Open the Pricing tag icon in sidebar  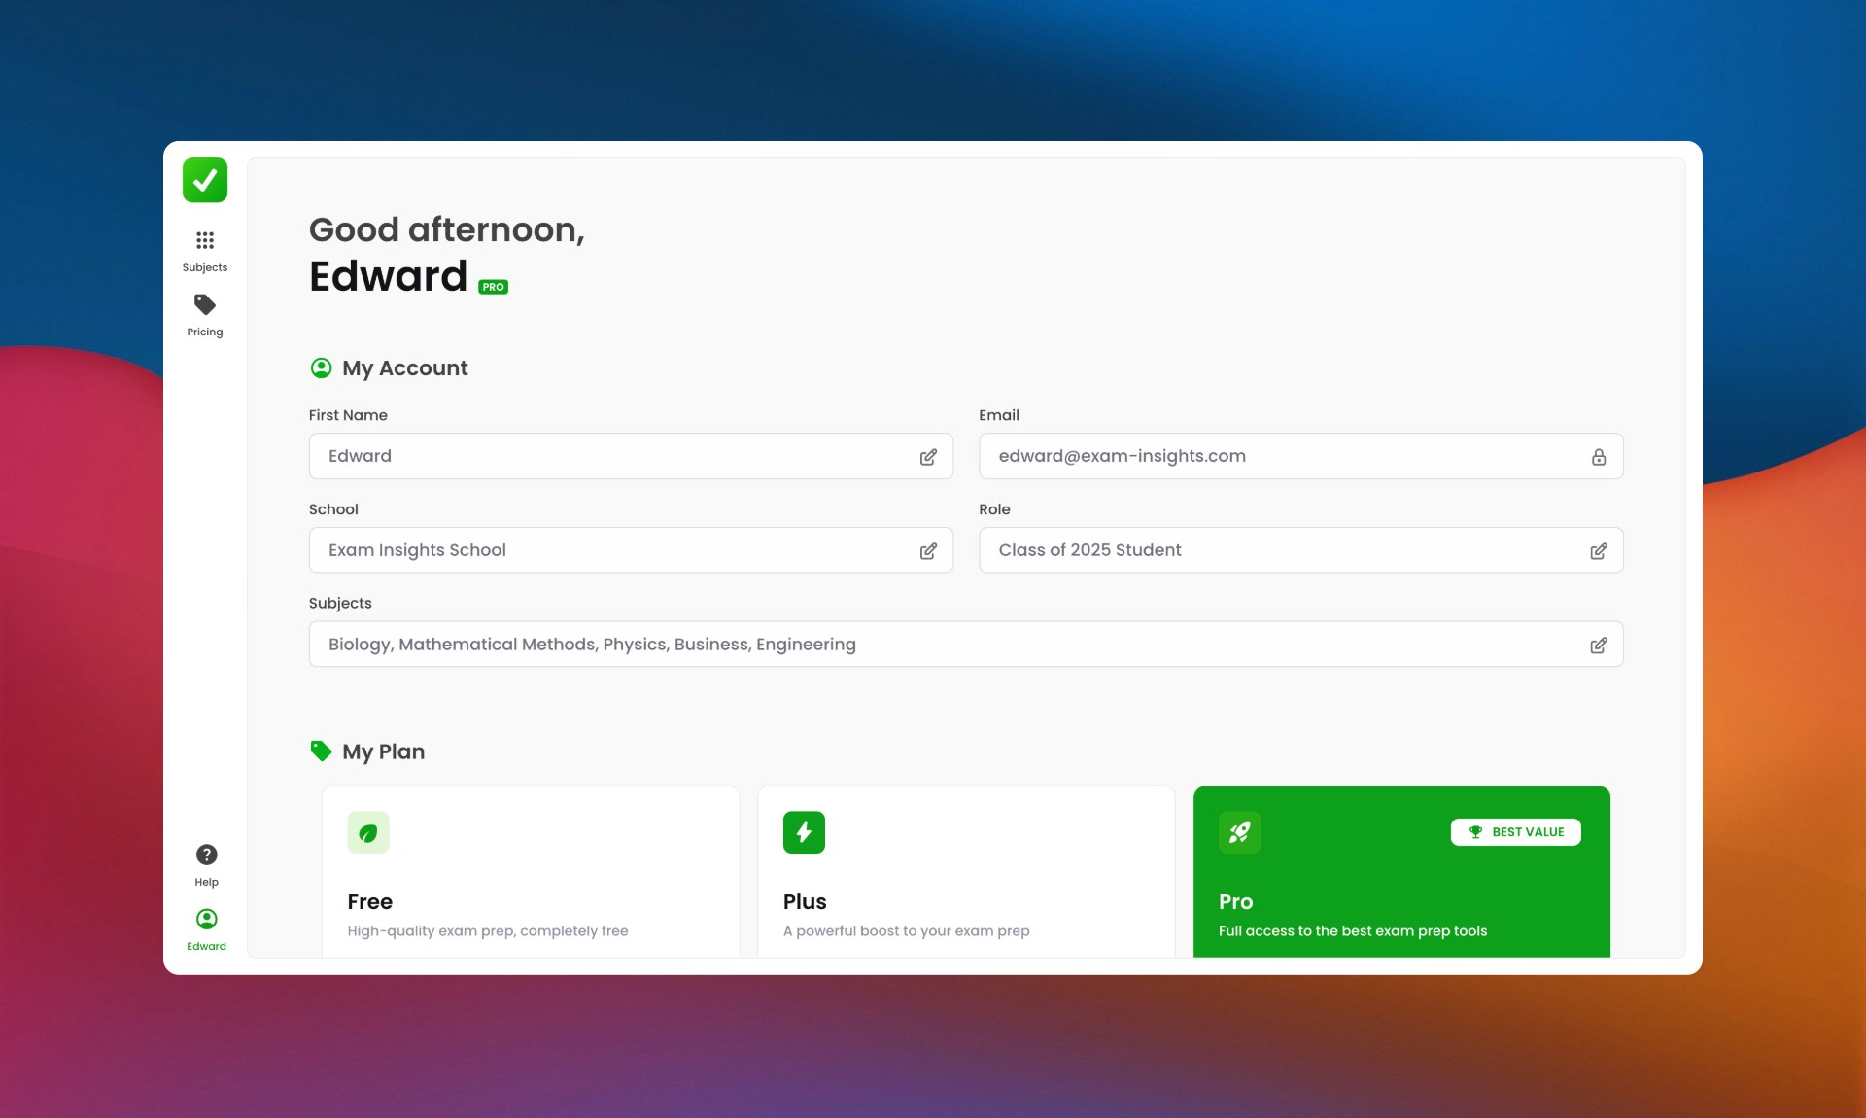pos(205,305)
